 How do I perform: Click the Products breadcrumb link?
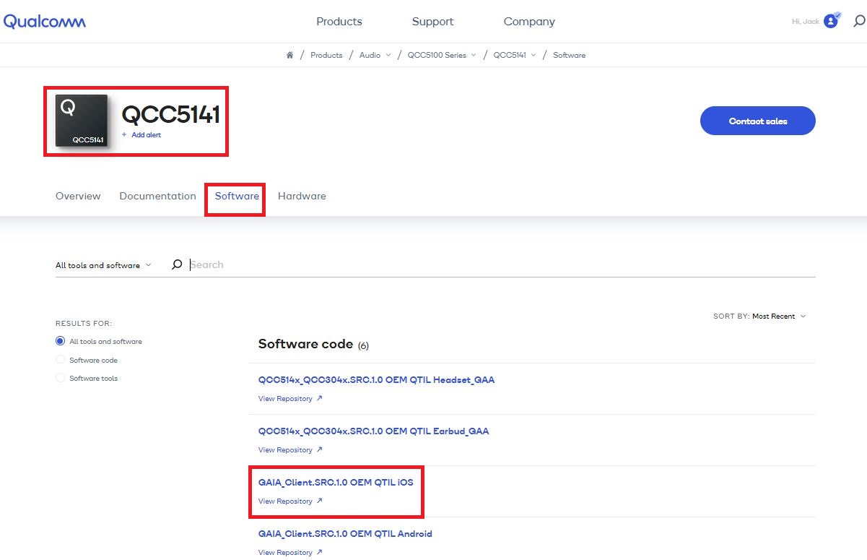click(326, 55)
